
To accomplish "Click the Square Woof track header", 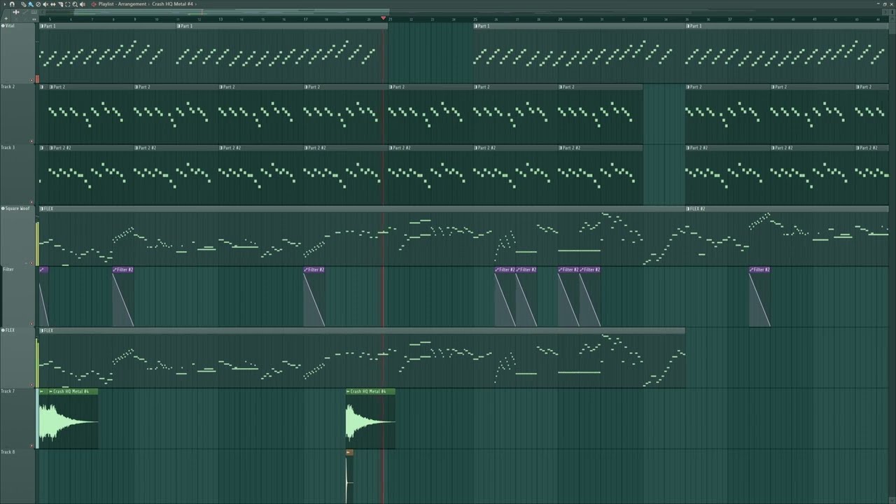I will (17, 236).
